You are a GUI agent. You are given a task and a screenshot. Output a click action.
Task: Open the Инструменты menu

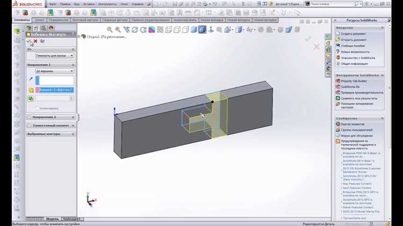[x=107, y=4]
